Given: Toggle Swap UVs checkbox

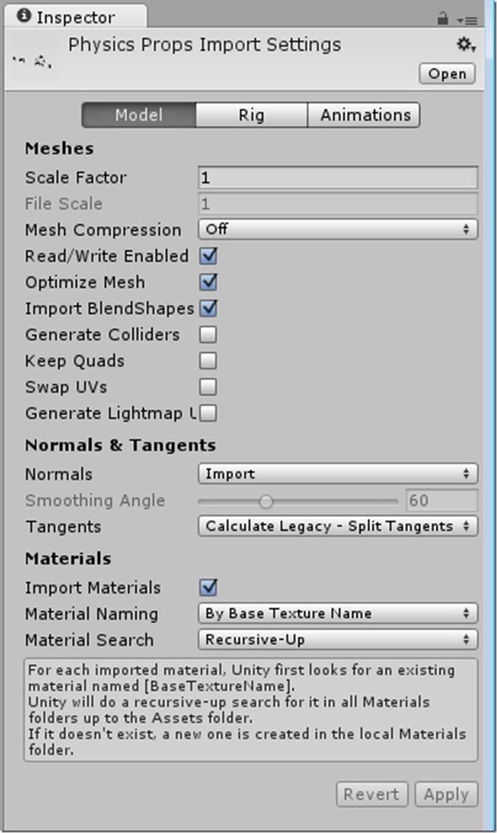Looking at the screenshot, I should (208, 387).
